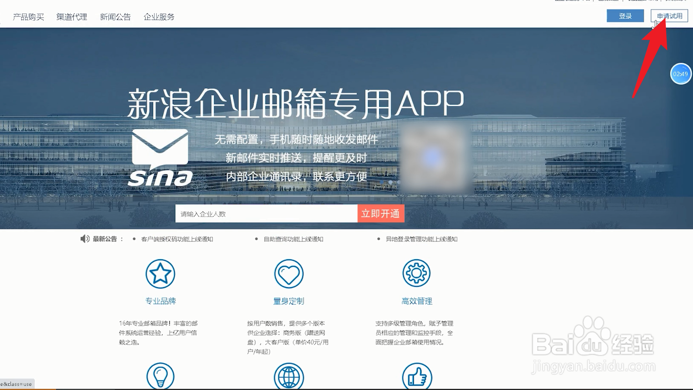
Task: Click the 新邮件实时推送，提醒更及时 banner line
Action: pos(296,158)
